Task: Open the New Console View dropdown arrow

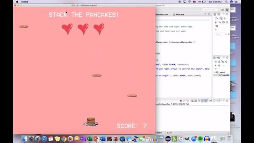Action: (x=221, y=100)
